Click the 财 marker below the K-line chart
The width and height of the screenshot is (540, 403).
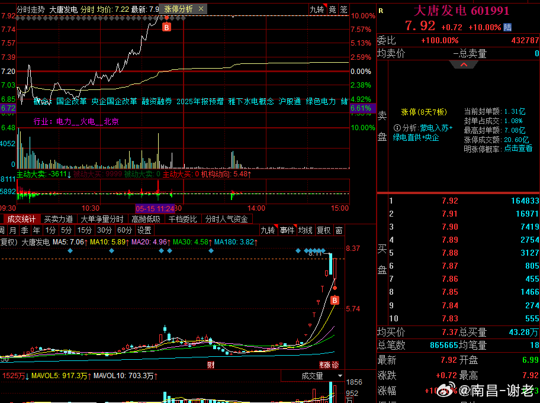click(x=211, y=365)
